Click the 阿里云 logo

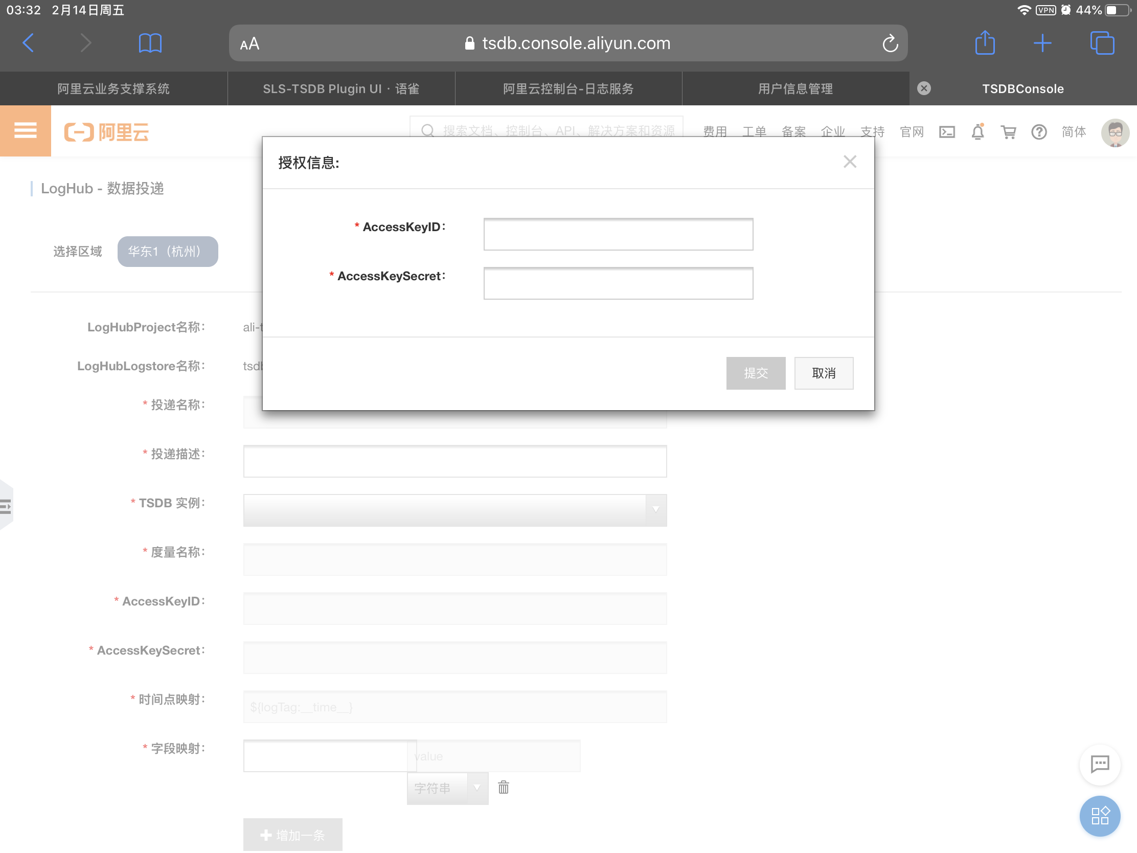click(106, 132)
